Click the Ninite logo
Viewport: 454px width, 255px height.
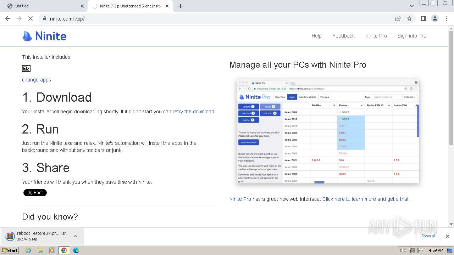44,36
